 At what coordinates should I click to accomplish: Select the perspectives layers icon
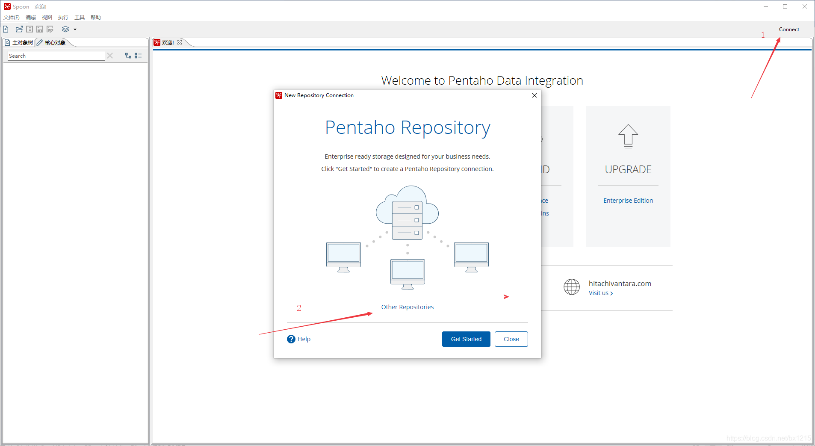pos(65,29)
